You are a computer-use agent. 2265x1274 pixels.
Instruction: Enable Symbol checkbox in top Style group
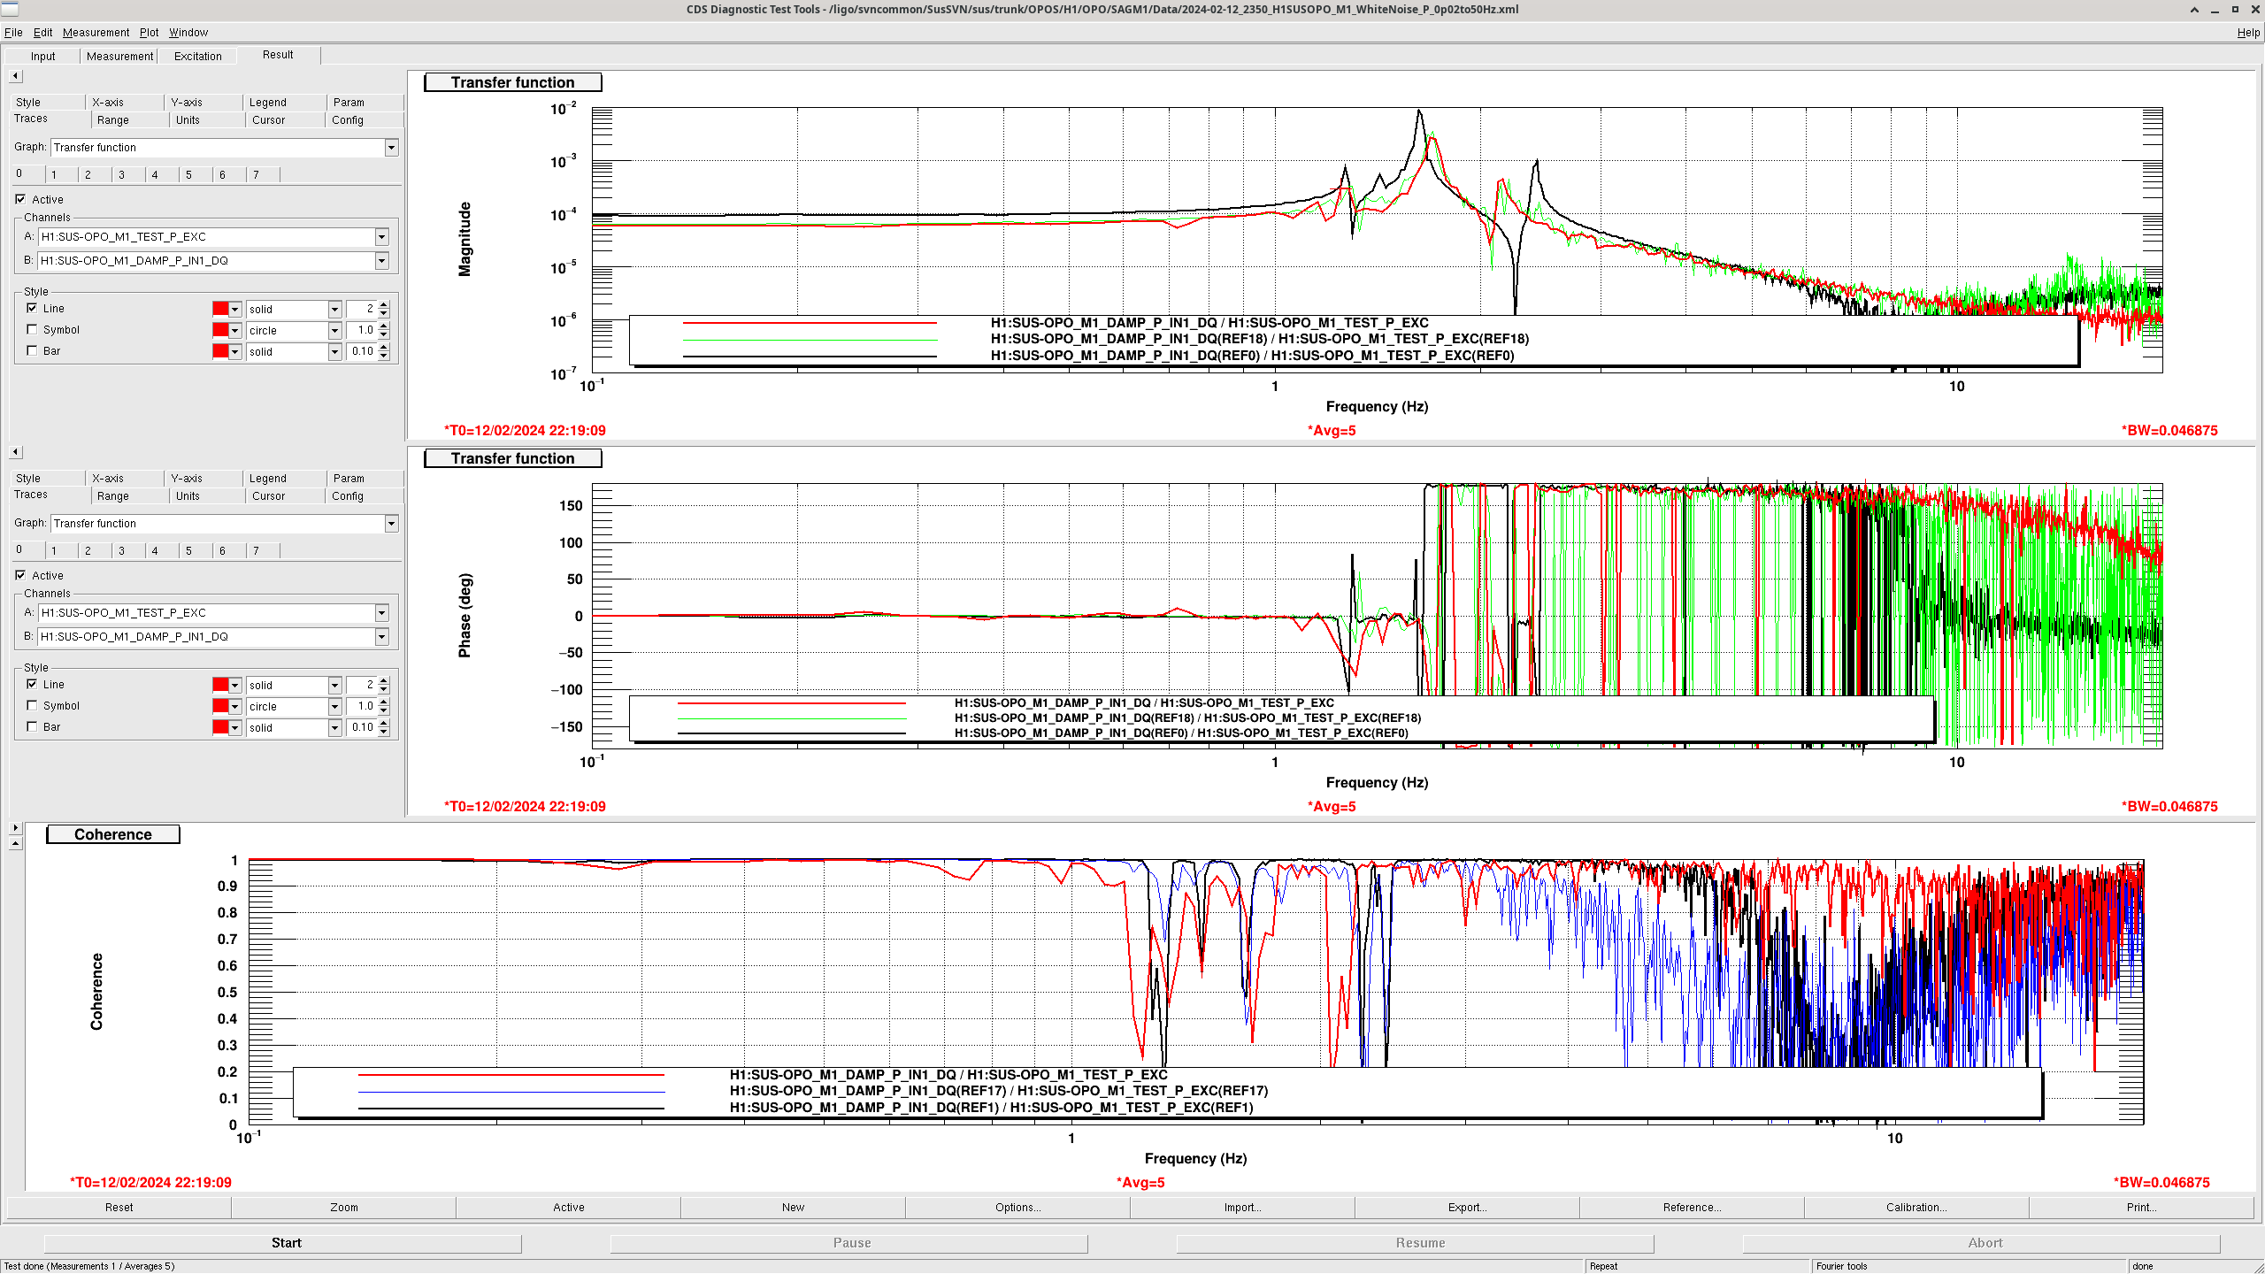[33, 330]
